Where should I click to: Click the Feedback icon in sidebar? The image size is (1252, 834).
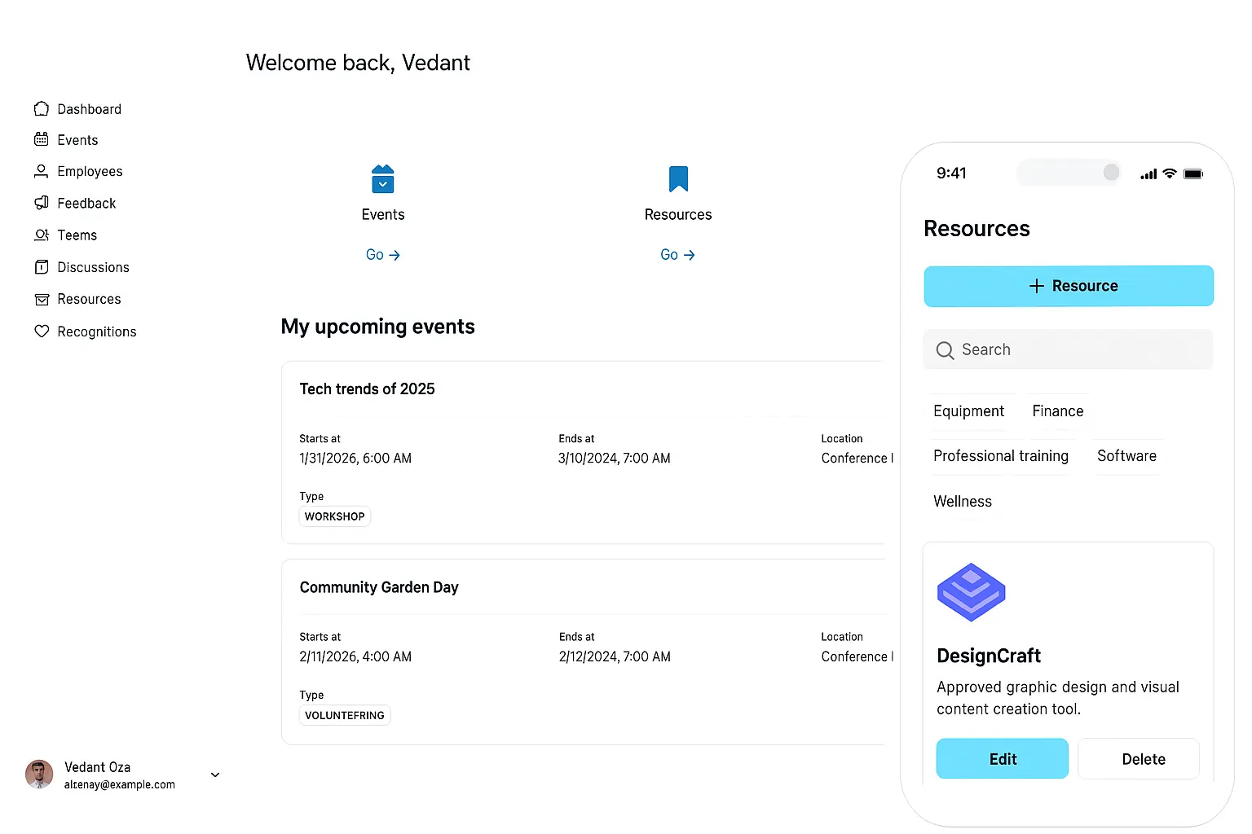coord(42,203)
